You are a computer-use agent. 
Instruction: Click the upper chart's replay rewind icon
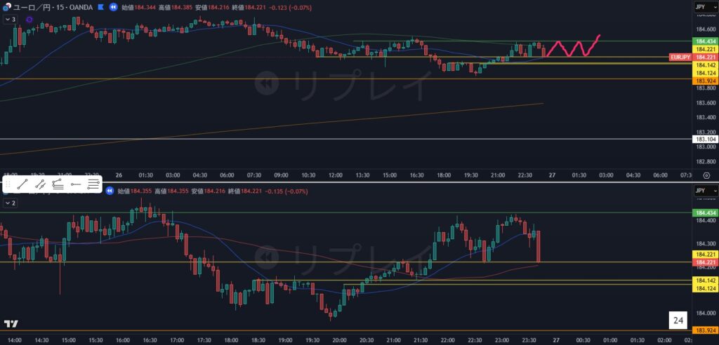[x=112, y=7]
